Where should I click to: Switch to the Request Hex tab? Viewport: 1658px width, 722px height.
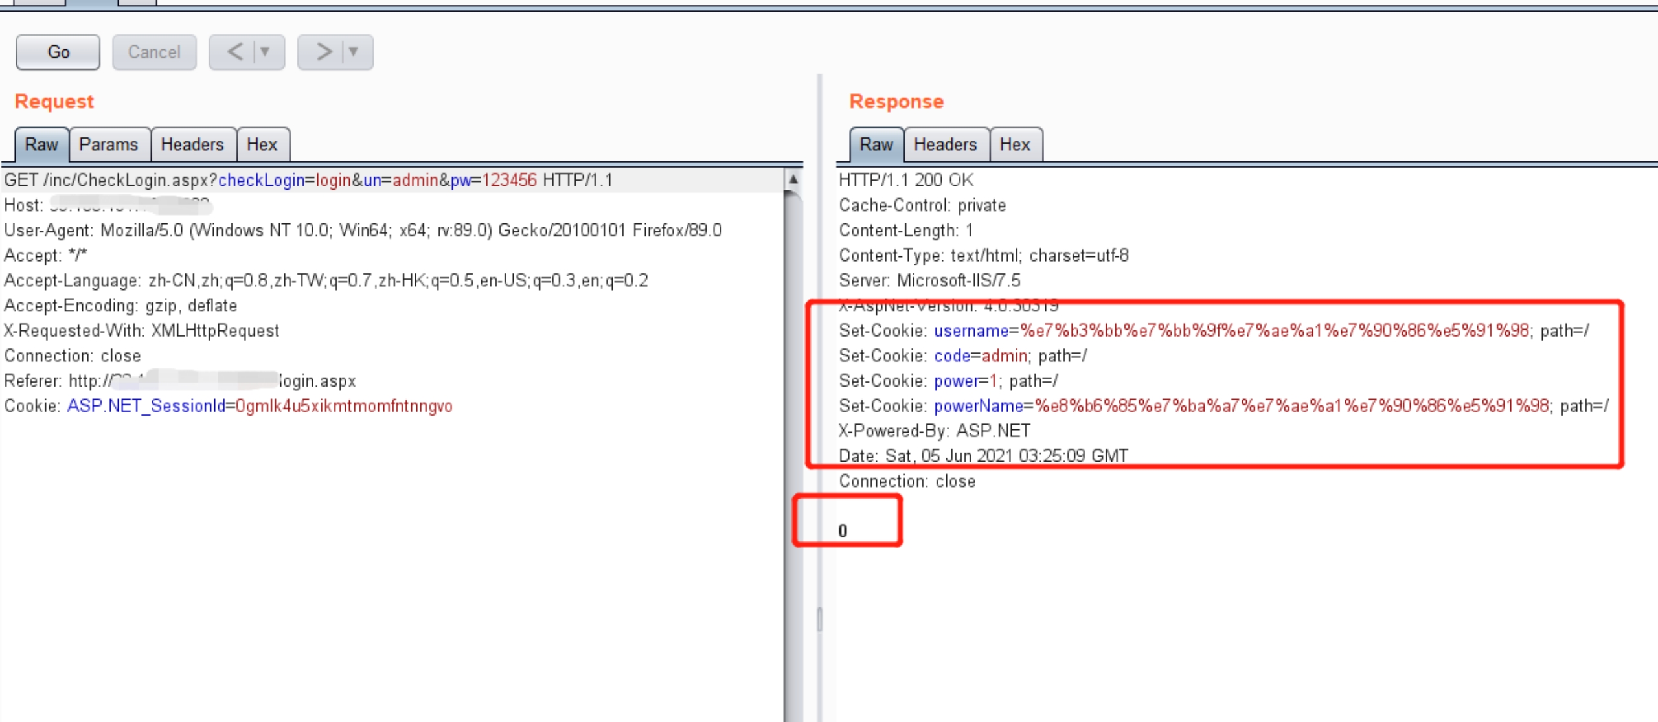pos(262,144)
